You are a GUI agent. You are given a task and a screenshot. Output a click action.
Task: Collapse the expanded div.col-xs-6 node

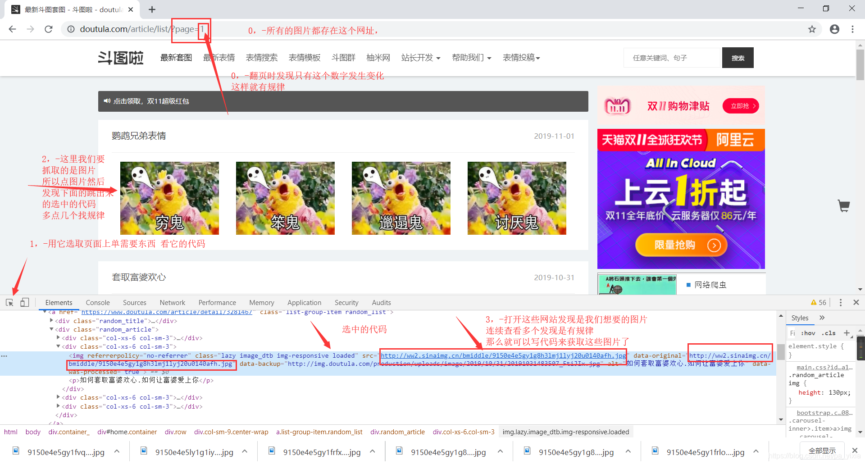[x=59, y=346]
